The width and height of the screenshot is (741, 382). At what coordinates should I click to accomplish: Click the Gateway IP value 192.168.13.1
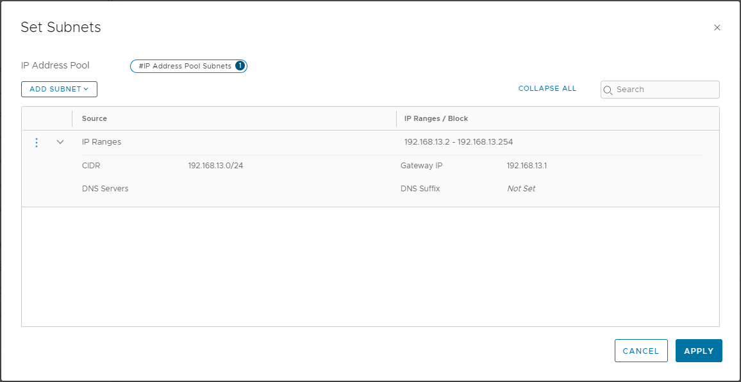pyautogui.click(x=526, y=166)
